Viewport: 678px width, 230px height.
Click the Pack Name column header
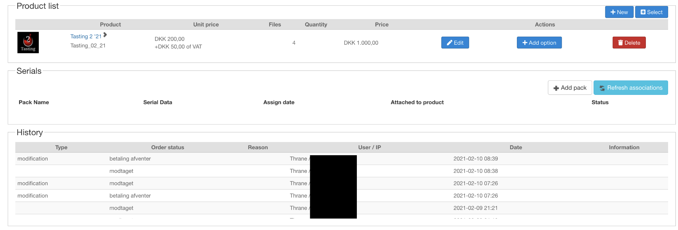tap(34, 102)
